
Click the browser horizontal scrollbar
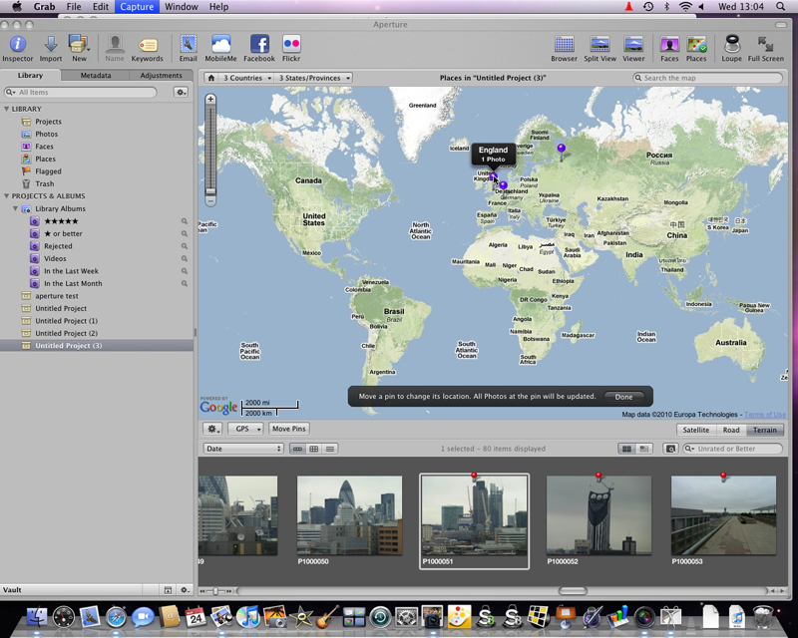[573, 591]
